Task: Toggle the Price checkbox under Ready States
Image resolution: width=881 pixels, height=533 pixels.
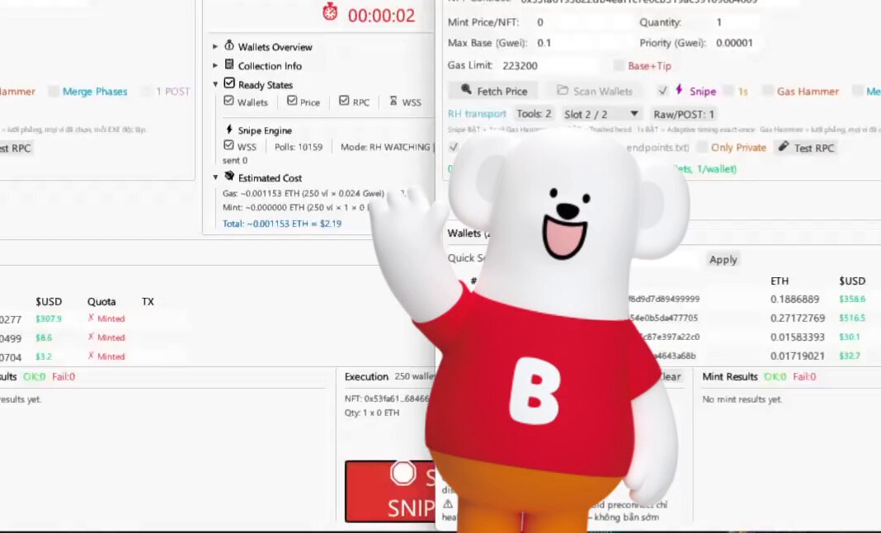Action: [292, 101]
